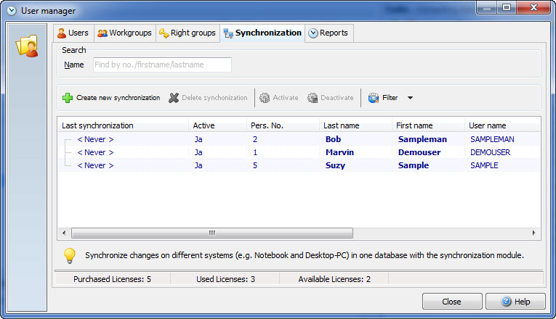Click the User manager folder icon in sidebar
The image size is (556, 319).
pos(27,46)
